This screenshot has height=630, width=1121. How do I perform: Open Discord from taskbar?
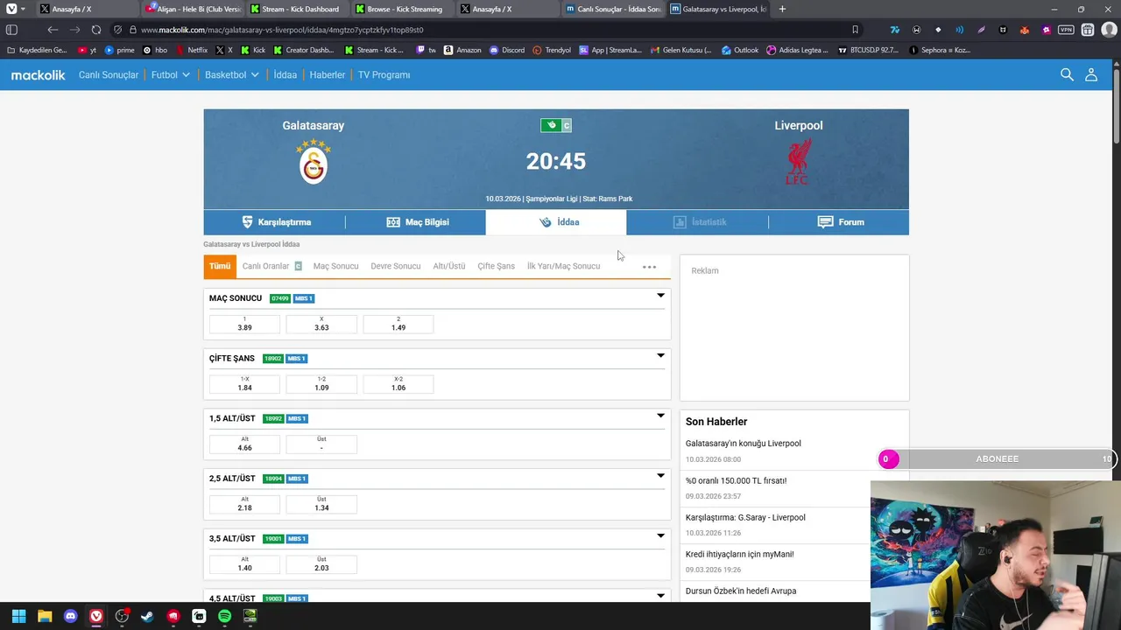[71, 616]
